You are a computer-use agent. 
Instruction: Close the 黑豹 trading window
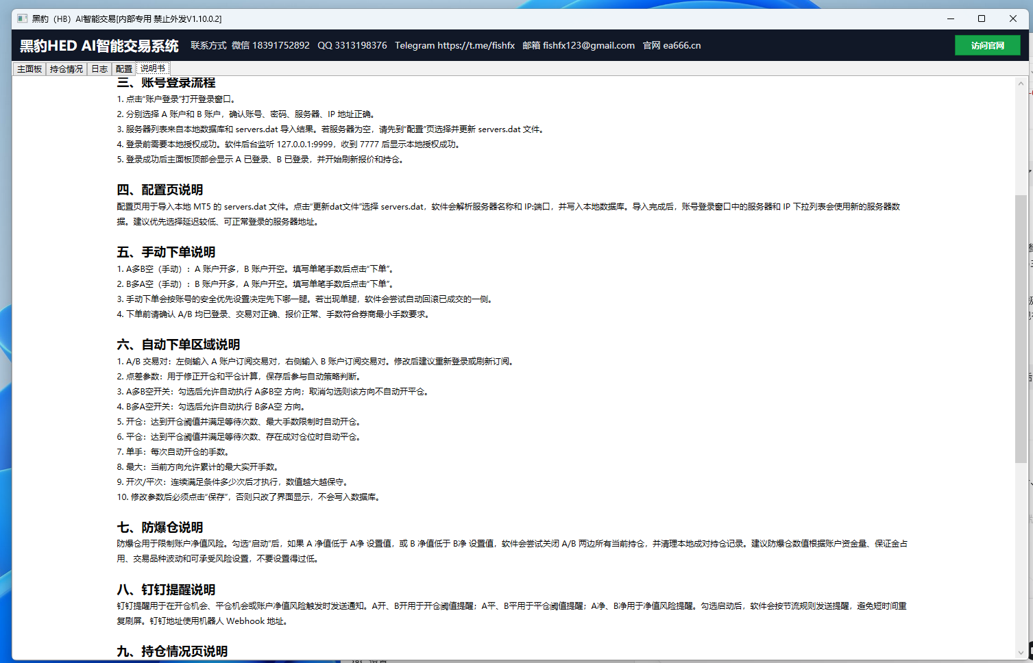(1013, 18)
